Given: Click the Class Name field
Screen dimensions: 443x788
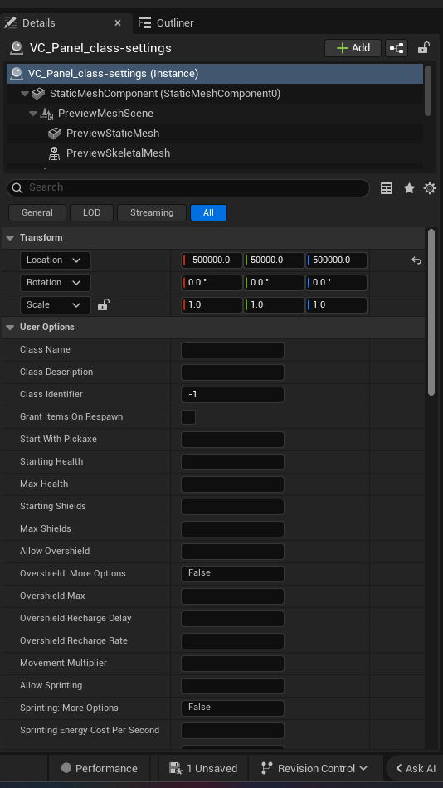Looking at the screenshot, I should pyautogui.click(x=232, y=350).
